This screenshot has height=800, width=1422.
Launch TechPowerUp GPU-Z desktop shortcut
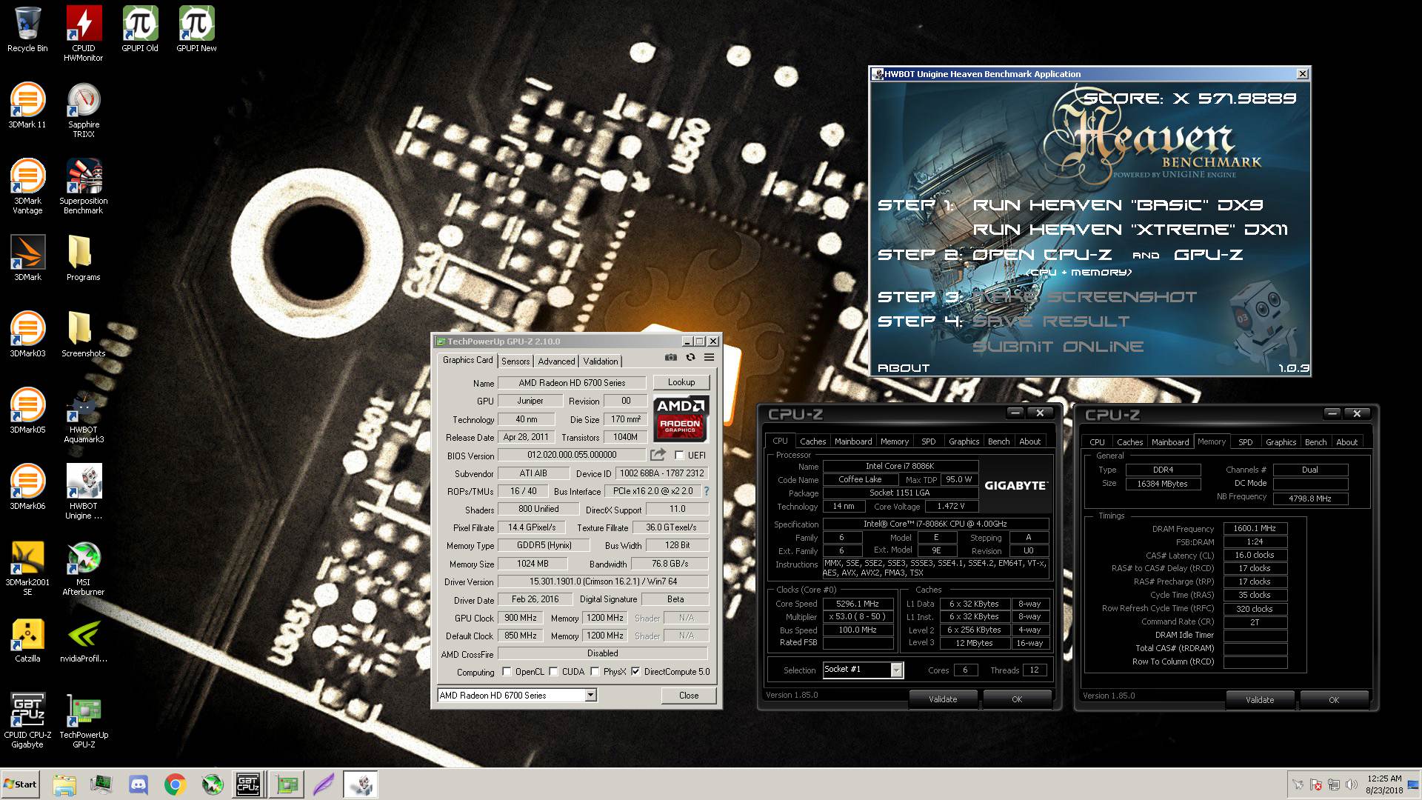point(83,720)
